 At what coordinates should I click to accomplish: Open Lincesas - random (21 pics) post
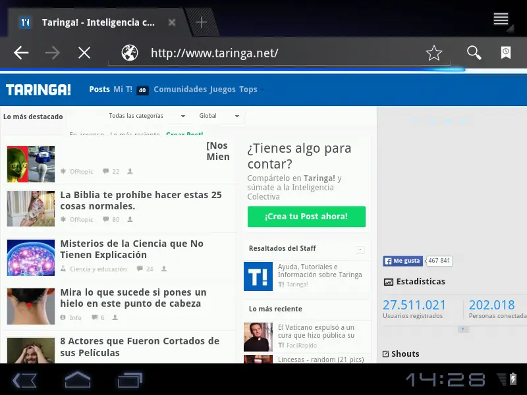[x=321, y=359]
